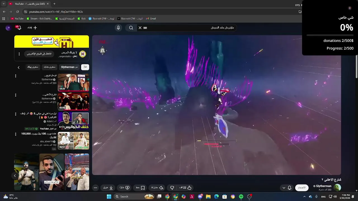
Task: Open the account avatar menu
Action: (8, 28)
